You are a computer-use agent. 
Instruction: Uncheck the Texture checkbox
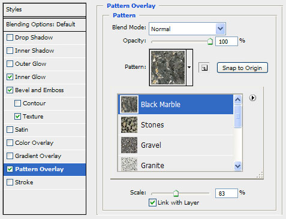click(17, 117)
